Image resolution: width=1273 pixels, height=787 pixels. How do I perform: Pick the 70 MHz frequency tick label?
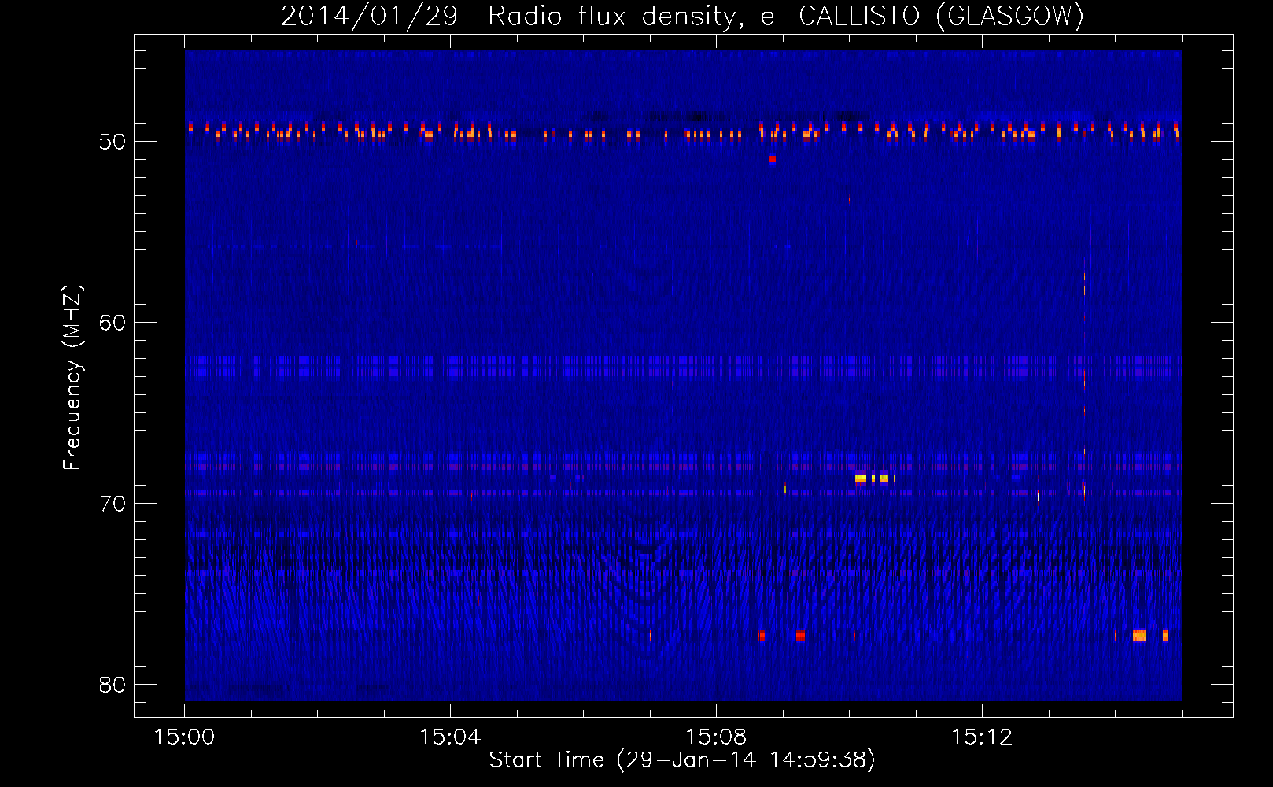coord(113,504)
